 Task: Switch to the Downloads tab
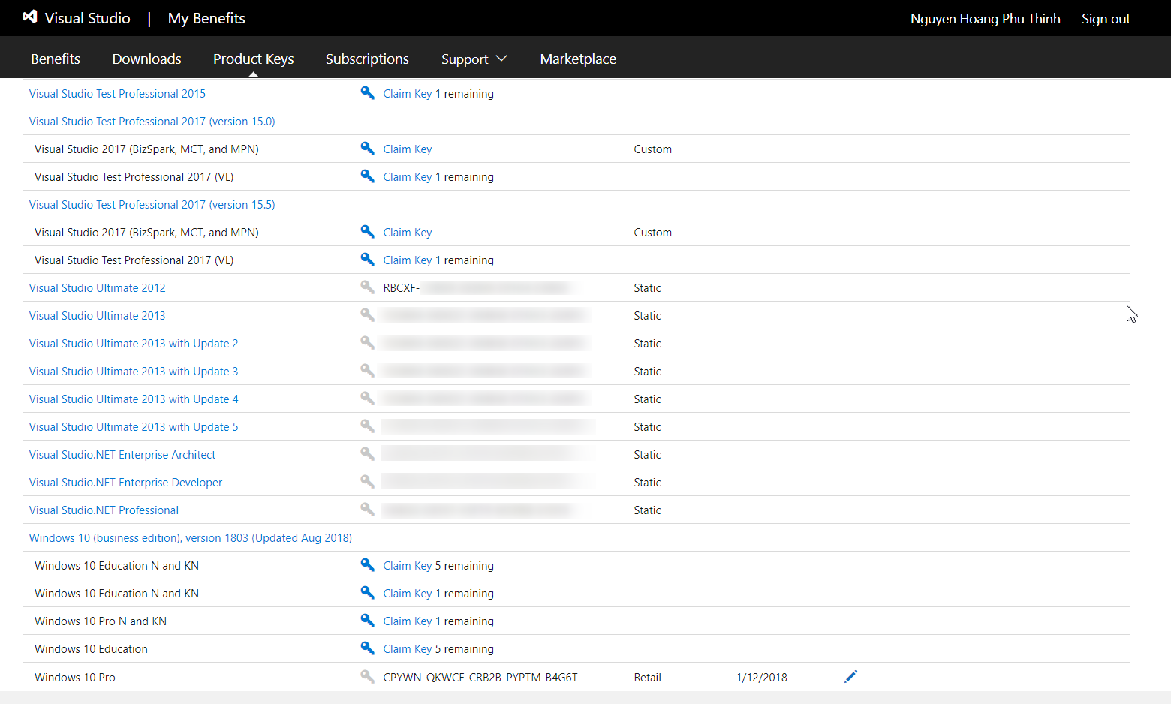[x=146, y=59]
